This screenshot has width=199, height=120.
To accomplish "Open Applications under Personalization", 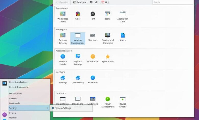I will (x=108, y=58).
